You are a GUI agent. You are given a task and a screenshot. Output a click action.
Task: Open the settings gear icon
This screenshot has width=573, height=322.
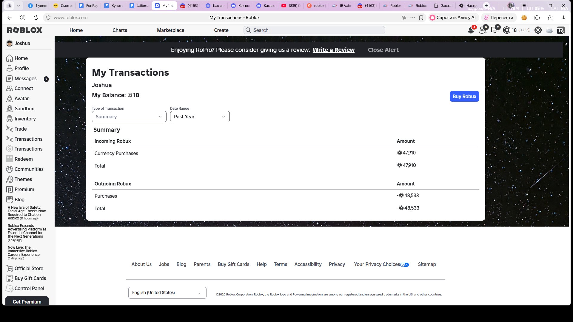tap(538, 30)
